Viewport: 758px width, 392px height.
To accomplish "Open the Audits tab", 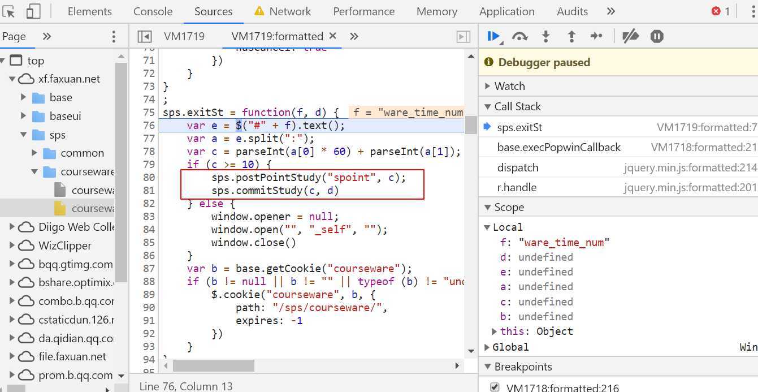I will pos(572,11).
